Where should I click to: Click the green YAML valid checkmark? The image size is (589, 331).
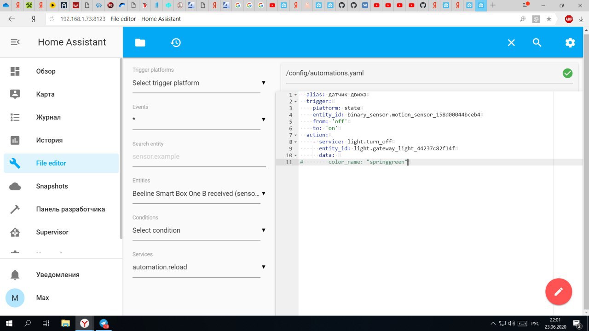tap(567, 73)
